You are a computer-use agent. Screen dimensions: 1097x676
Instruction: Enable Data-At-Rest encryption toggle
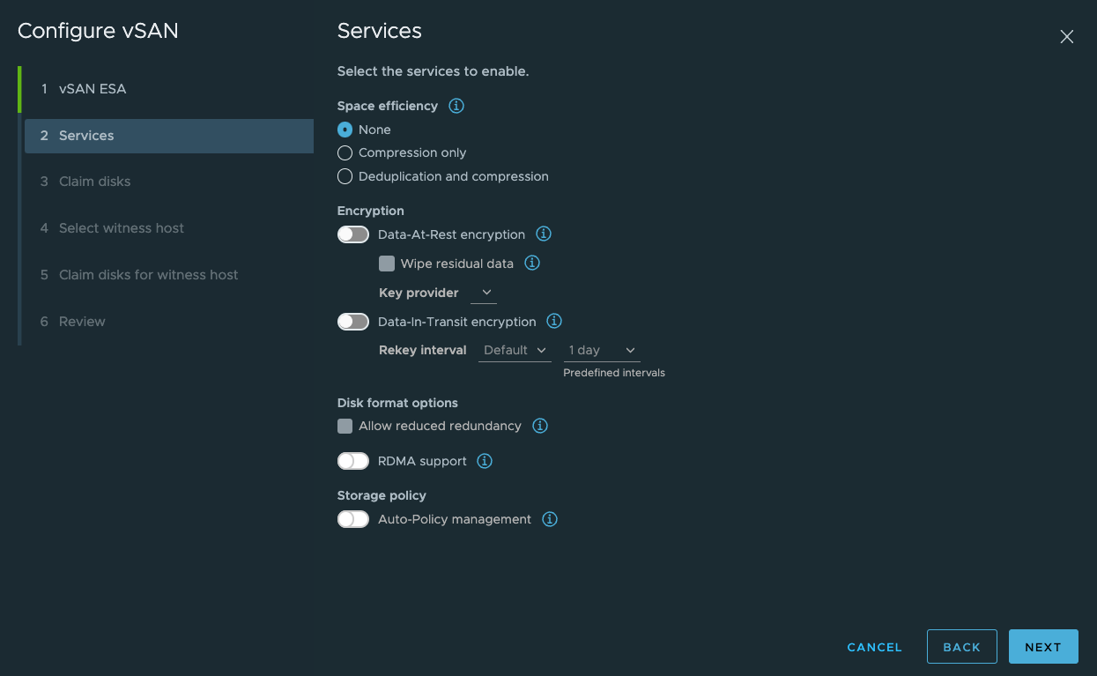[x=352, y=234]
